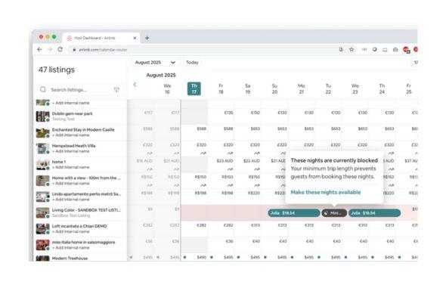Add internal name for miss italia listing
Screen dimensions: 446x285
[71, 247]
